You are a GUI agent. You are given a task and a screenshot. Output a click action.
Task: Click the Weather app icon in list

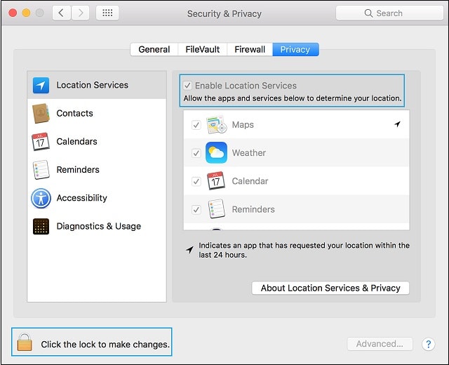coord(216,153)
